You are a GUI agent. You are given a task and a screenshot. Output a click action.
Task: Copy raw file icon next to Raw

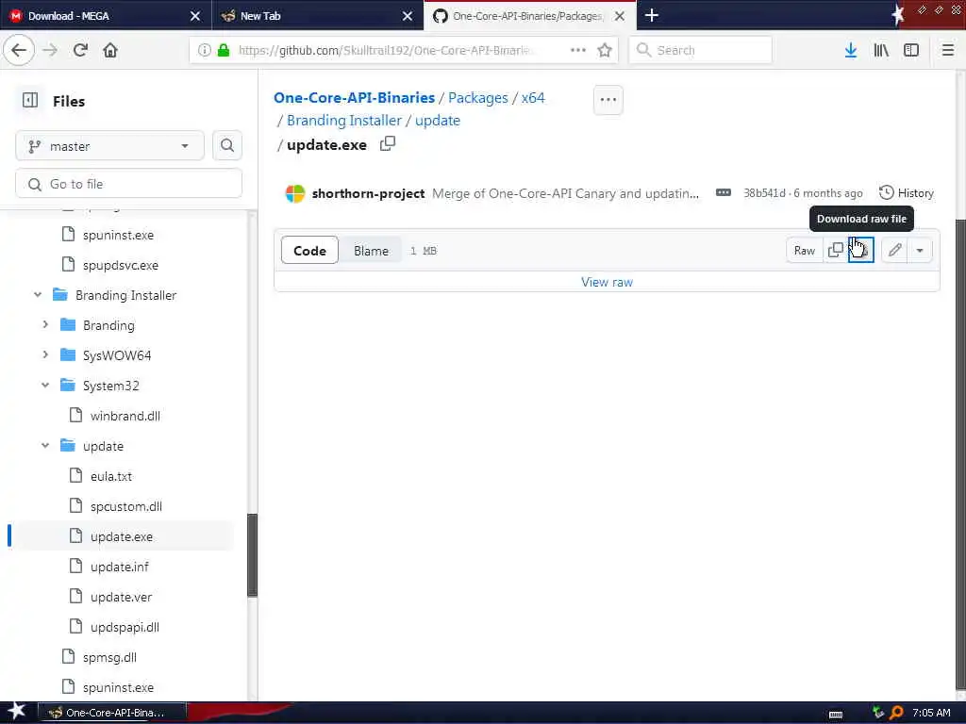(x=836, y=250)
